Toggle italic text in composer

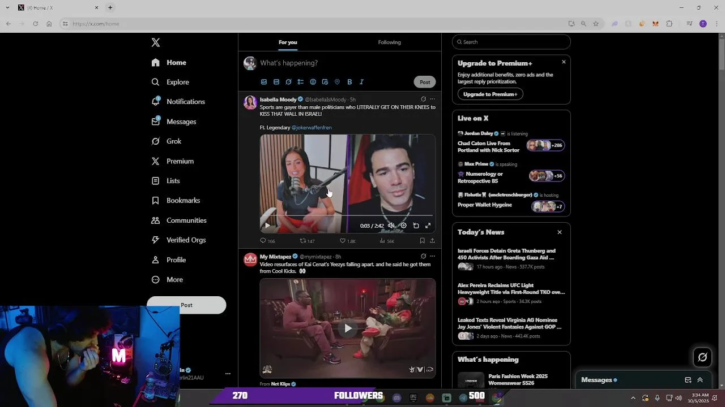[361, 82]
